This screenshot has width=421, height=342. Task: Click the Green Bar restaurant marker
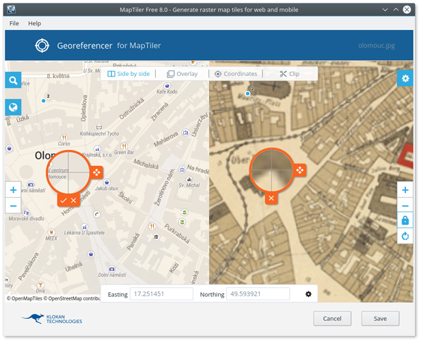(124, 146)
